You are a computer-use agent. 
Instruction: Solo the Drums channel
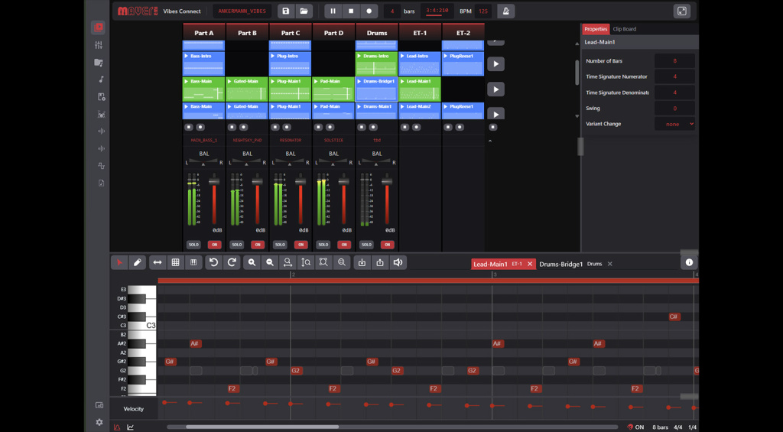[366, 245]
